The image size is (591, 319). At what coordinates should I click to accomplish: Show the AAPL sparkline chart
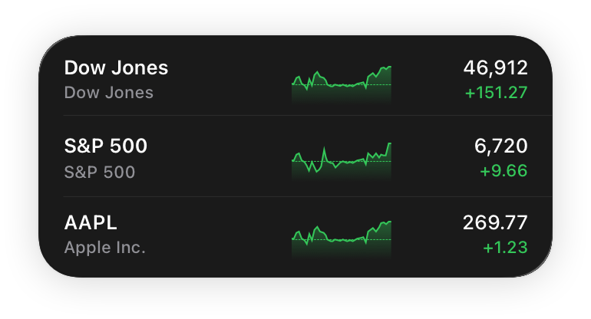tap(342, 236)
